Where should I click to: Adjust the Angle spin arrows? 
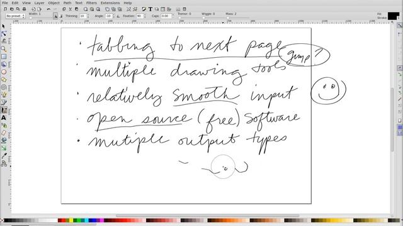(x=114, y=16)
